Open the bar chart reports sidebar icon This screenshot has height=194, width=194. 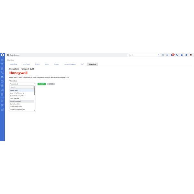(2, 109)
